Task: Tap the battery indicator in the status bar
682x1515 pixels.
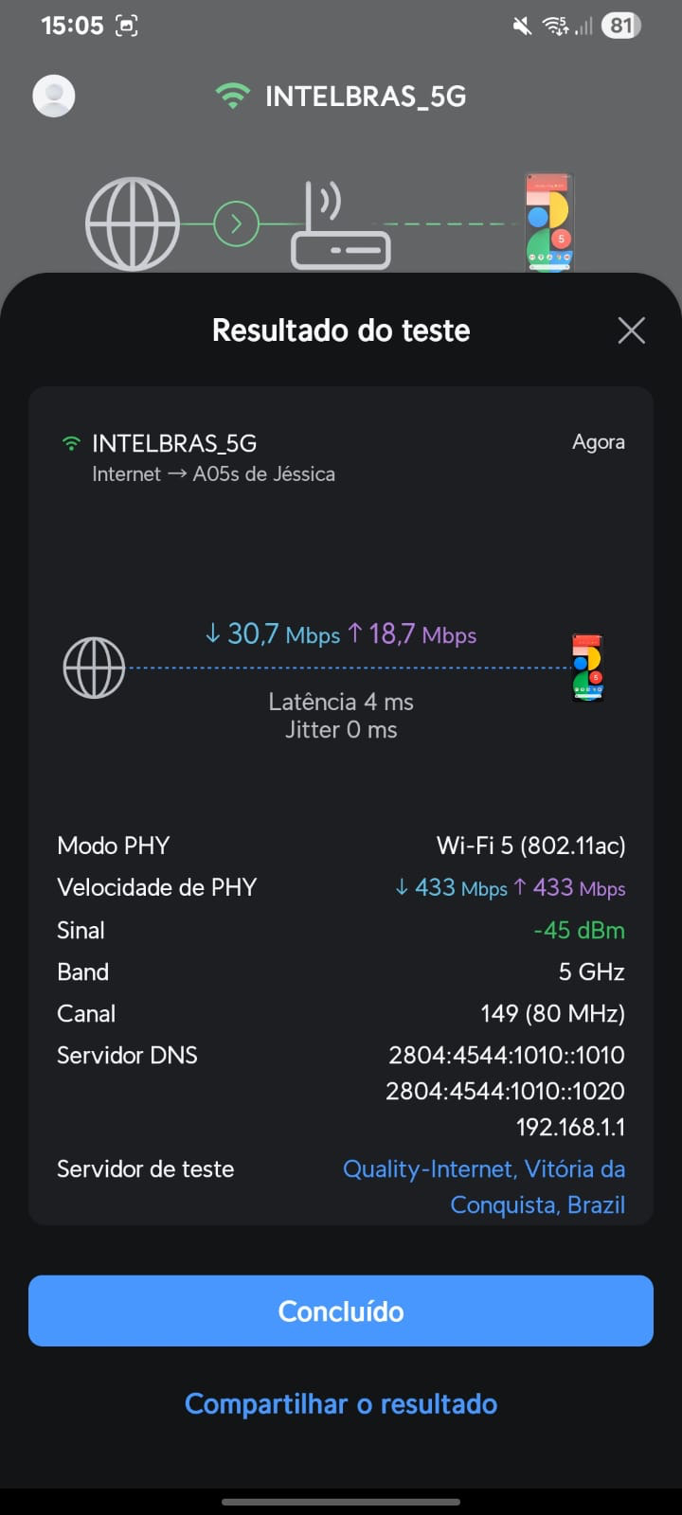Action: click(x=620, y=26)
